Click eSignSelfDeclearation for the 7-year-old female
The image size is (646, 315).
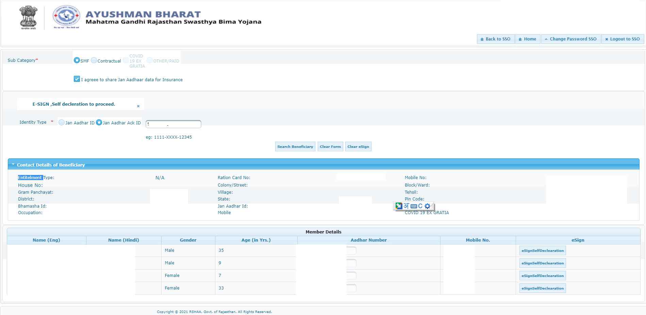pos(543,276)
